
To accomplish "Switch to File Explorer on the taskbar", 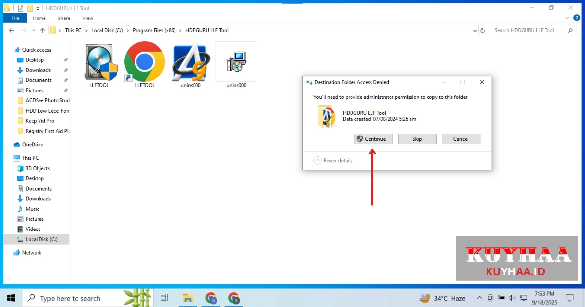I will tap(187, 298).
